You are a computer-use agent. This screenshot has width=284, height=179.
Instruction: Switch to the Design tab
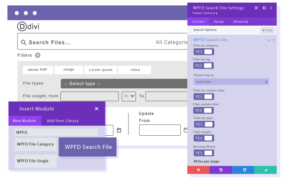219,22
